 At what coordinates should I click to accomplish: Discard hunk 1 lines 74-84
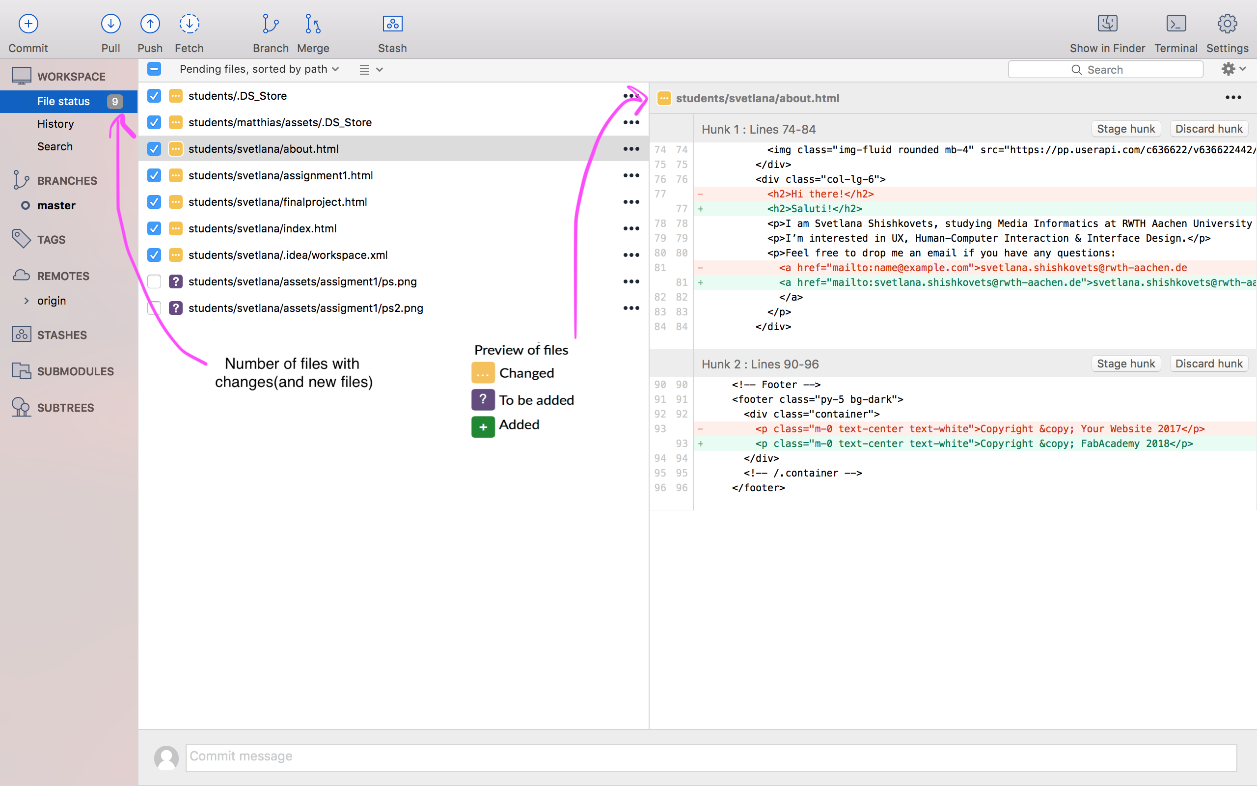point(1209,128)
